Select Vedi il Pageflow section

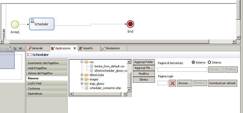coord(47,68)
